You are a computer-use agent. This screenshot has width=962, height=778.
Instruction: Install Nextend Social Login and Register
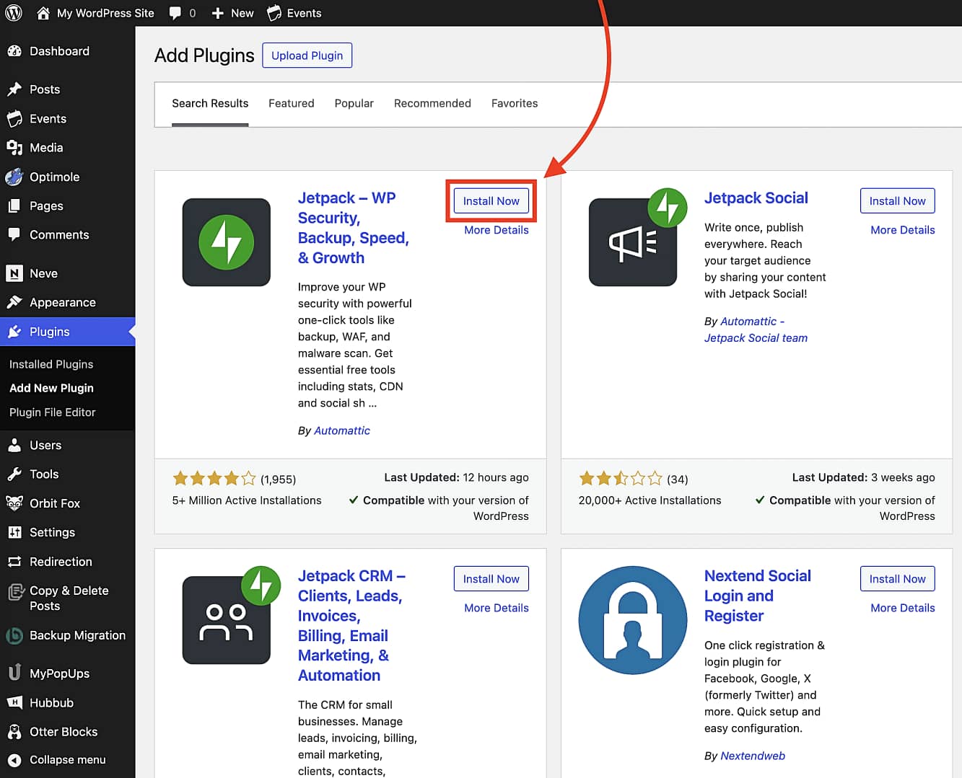tap(898, 579)
